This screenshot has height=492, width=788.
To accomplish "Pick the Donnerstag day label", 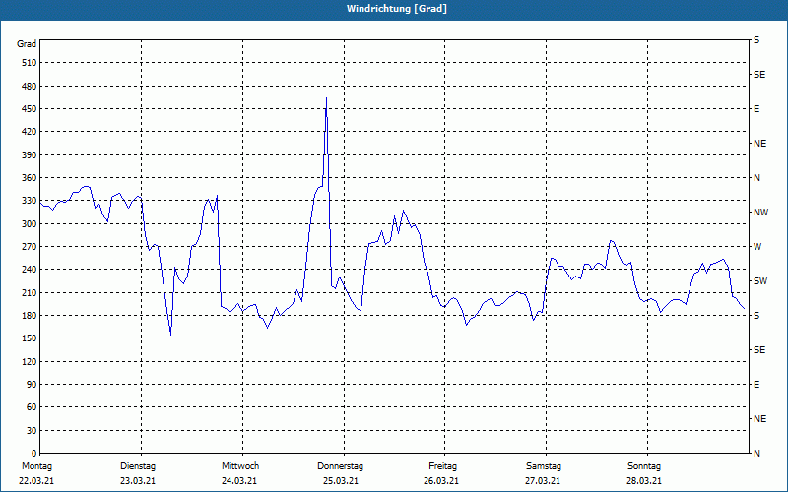I will (x=341, y=465).
